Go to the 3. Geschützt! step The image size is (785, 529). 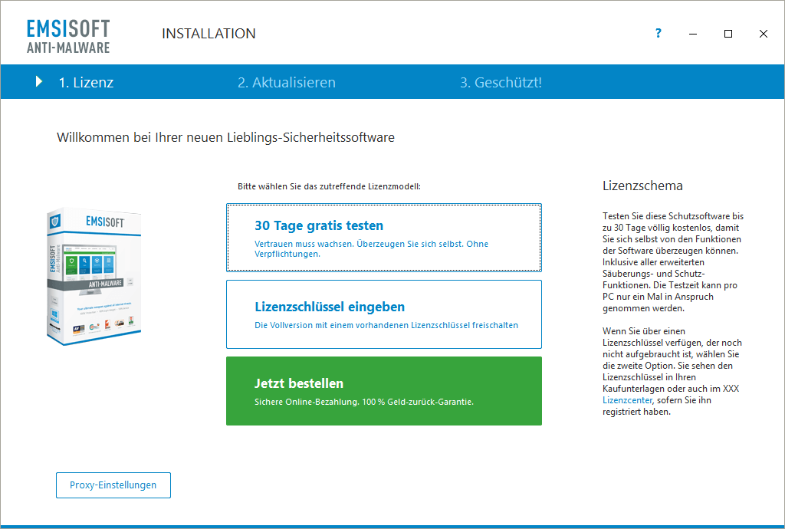501,82
